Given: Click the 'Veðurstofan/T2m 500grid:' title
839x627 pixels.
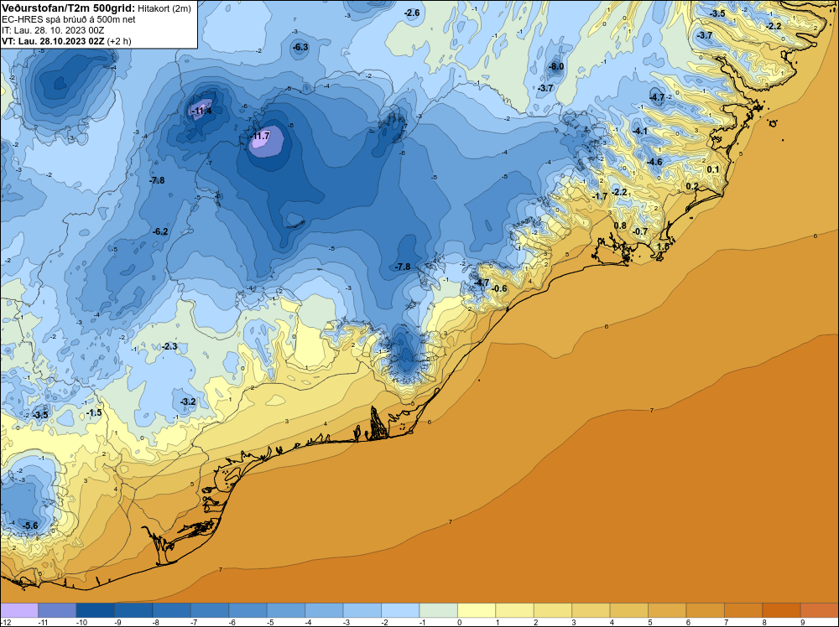Looking at the screenshot, I should 68,8.
